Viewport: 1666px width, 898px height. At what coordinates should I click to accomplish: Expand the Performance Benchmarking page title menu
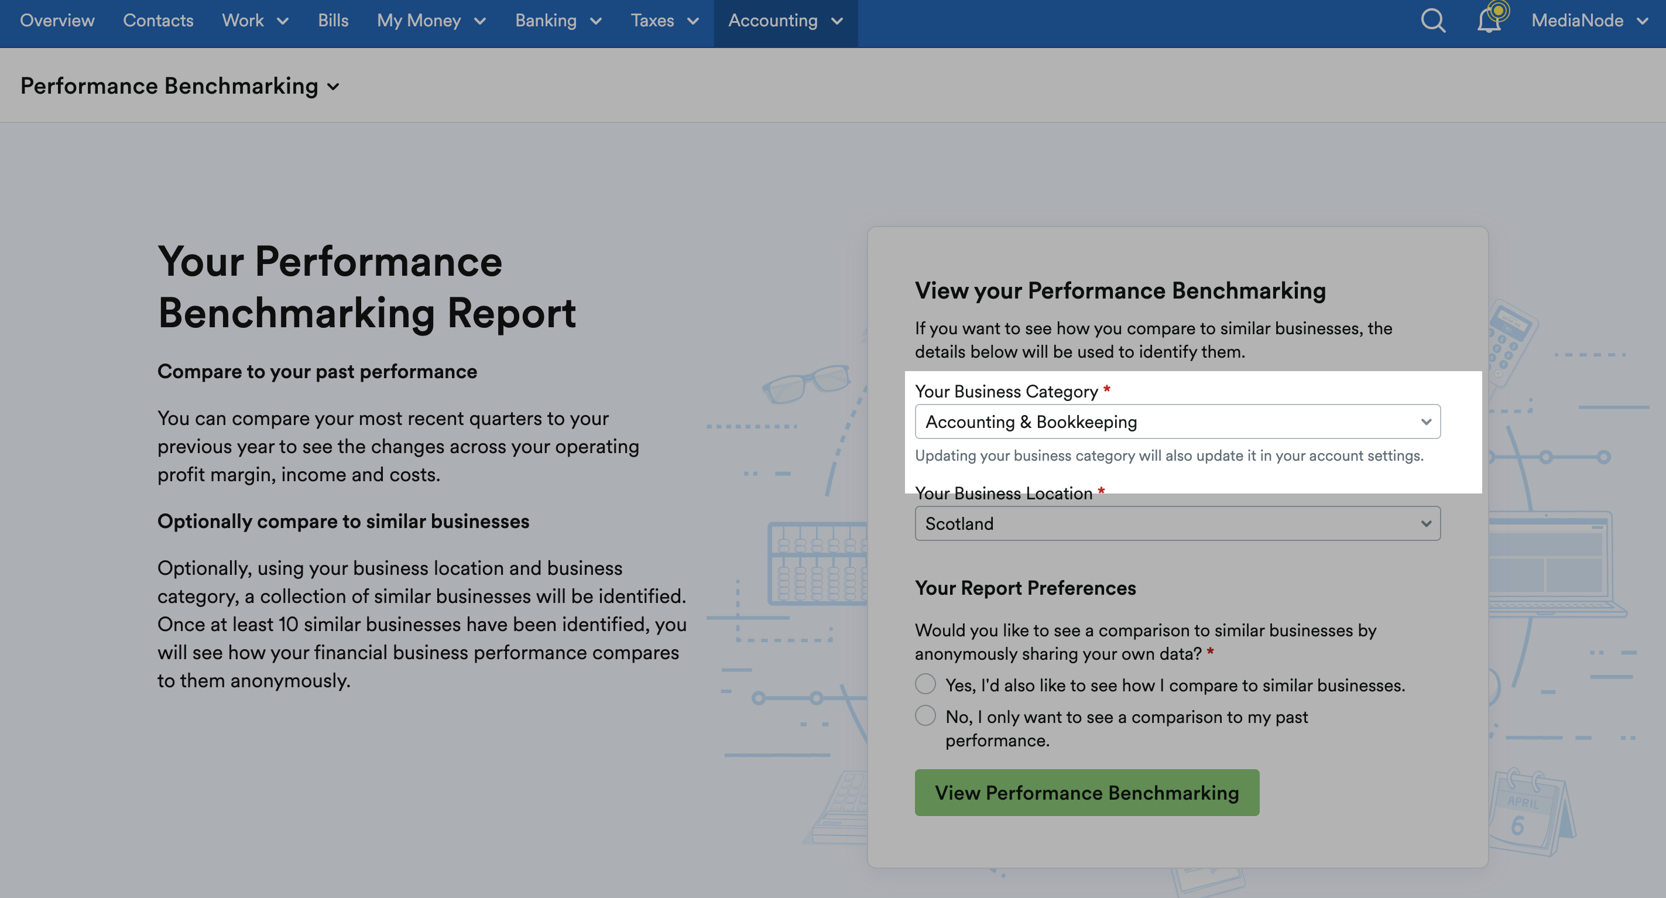(x=180, y=85)
